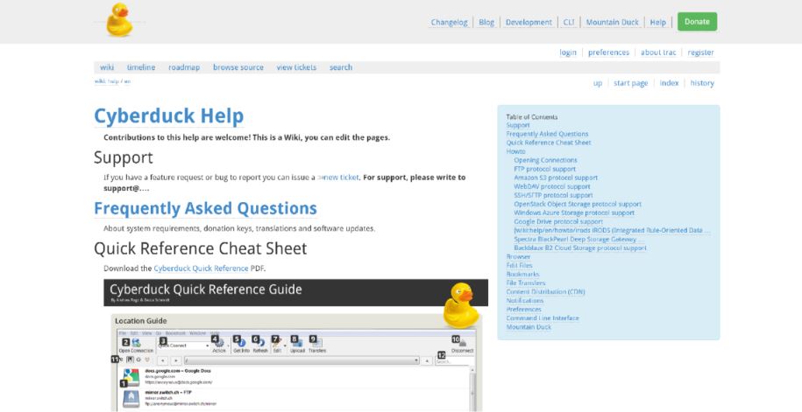Image resolution: width=802 pixels, height=412 pixels.
Task: Click the green Donate button
Action: point(697,22)
